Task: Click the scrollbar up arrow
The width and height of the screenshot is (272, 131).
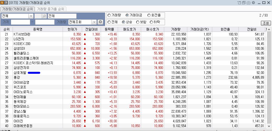Action: [x=269, y=29]
